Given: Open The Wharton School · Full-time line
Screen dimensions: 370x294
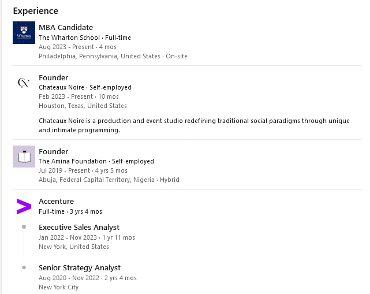Looking at the screenshot, I should point(85,38).
